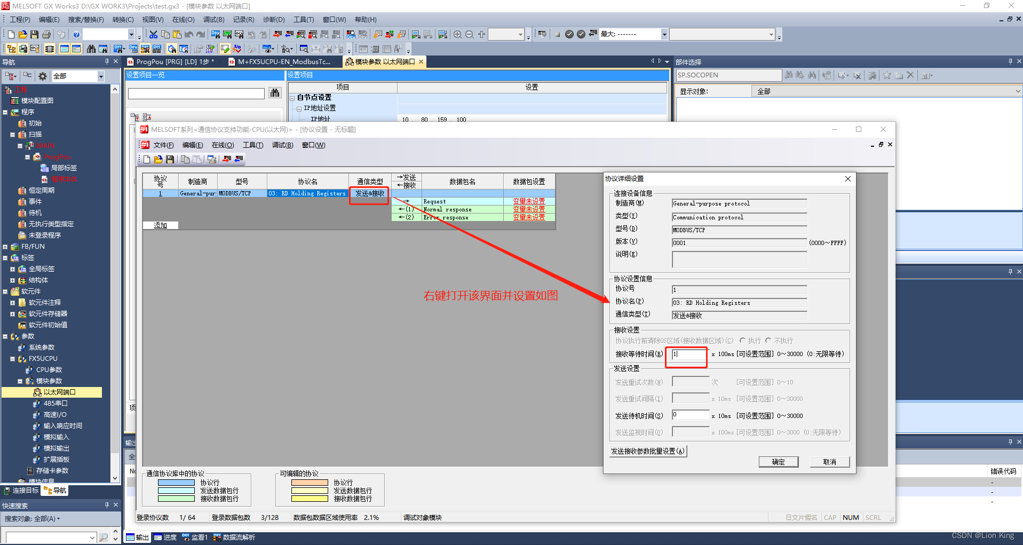Screen dimensions: 1023x545
Task: Open the 显示对象 全部 dropdown
Action: click(1018, 91)
